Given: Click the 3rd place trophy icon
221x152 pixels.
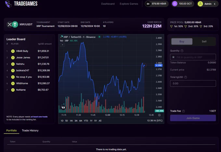Looking at the screenshot, I should pos(201,26).
